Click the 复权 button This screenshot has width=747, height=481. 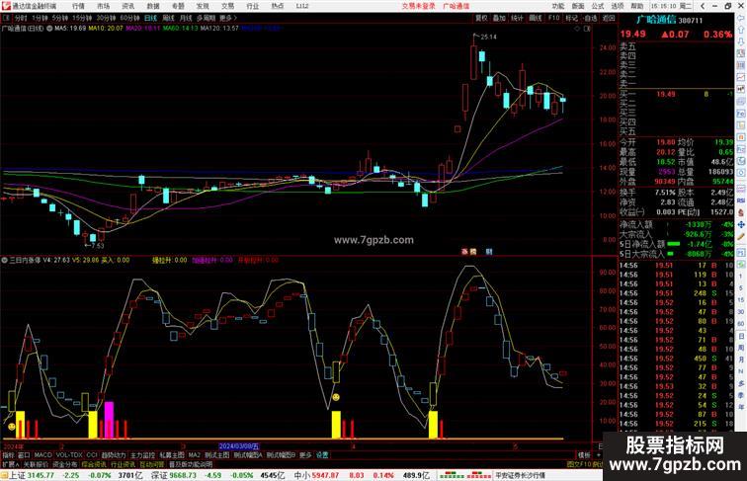coord(481,18)
